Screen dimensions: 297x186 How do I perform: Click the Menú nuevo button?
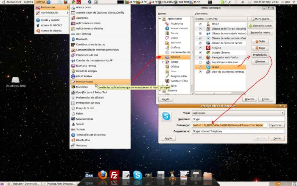click(x=260, y=19)
